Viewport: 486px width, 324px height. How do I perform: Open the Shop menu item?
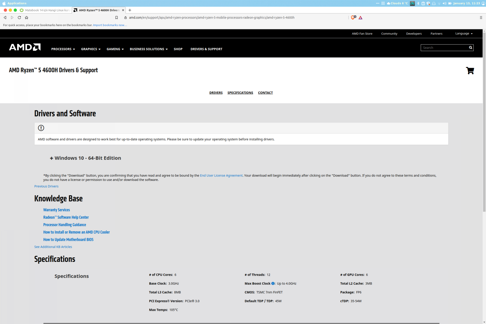coord(178,49)
